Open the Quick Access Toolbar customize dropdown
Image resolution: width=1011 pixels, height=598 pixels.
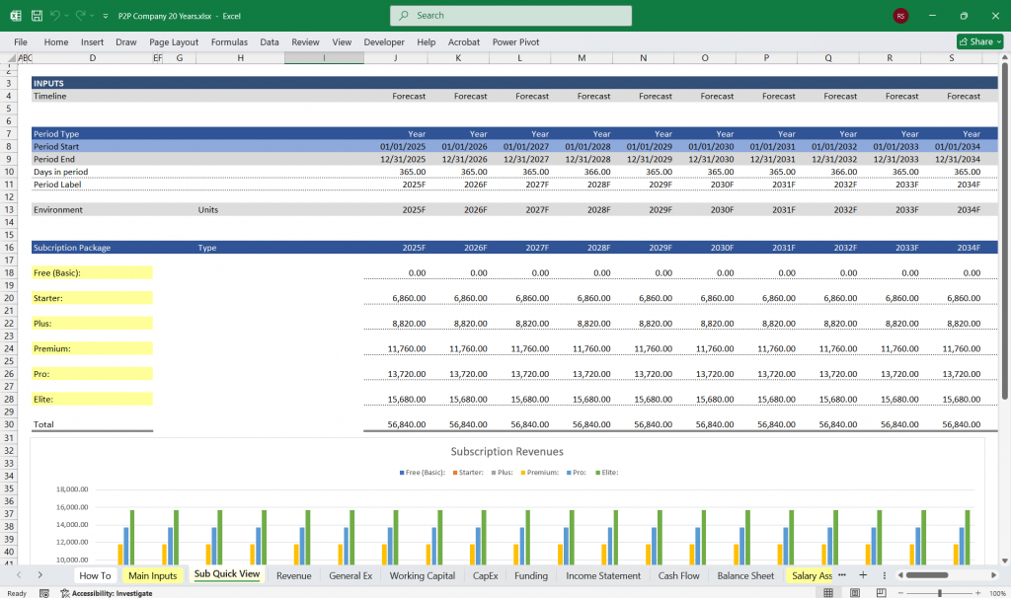point(105,15)
